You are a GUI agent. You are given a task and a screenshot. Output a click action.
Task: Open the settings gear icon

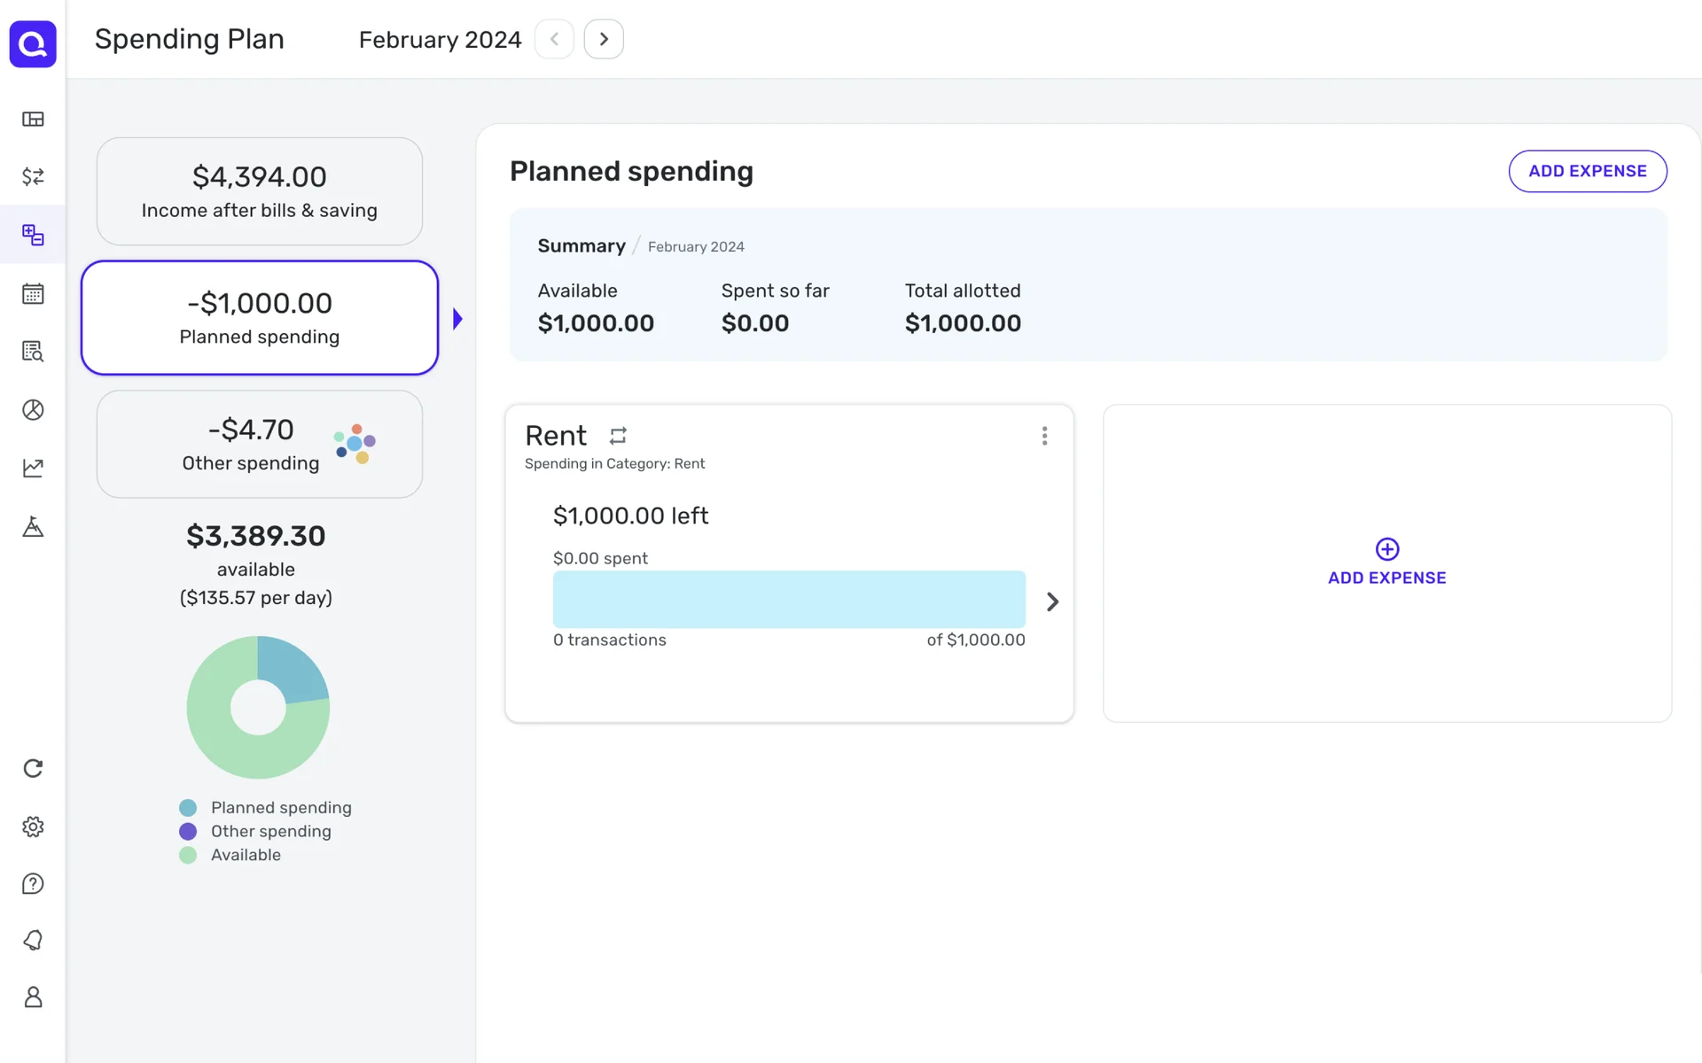(x=33, y=826)
